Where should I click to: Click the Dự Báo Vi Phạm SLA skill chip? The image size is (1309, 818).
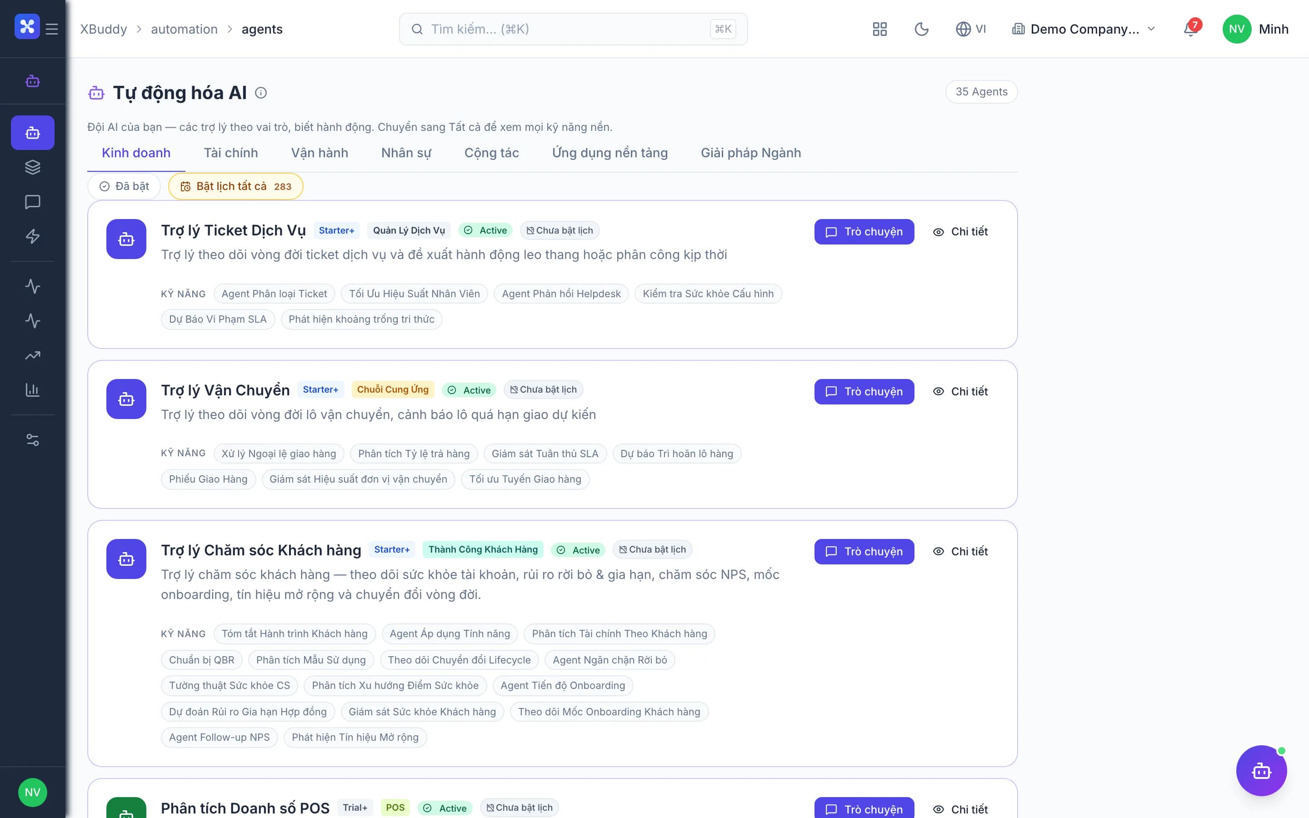218,319
